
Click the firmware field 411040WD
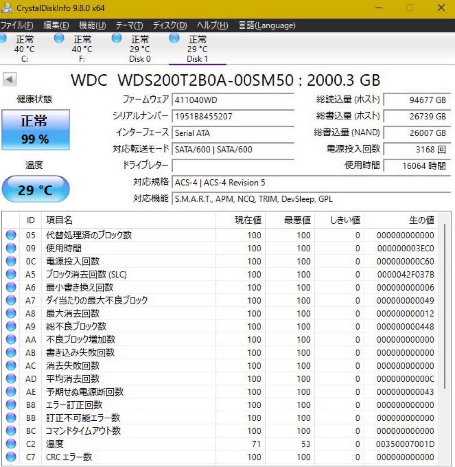point(233,100)
